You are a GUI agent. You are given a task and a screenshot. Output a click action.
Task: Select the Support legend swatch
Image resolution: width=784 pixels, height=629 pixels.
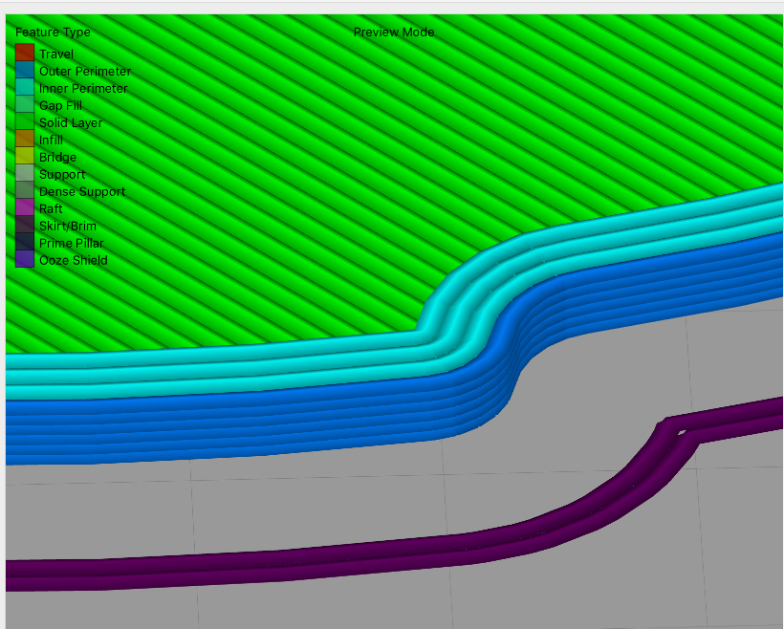[25, 173]
